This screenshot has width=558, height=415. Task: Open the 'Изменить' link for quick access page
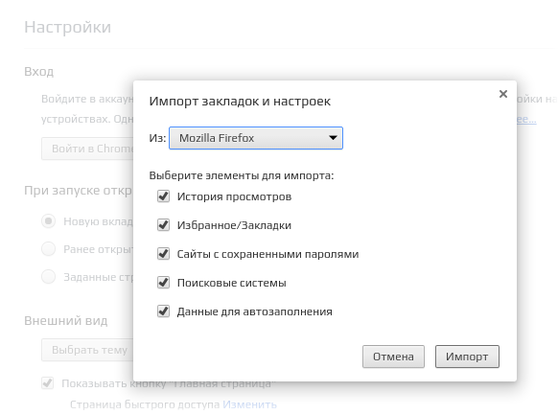coord(249,404)
